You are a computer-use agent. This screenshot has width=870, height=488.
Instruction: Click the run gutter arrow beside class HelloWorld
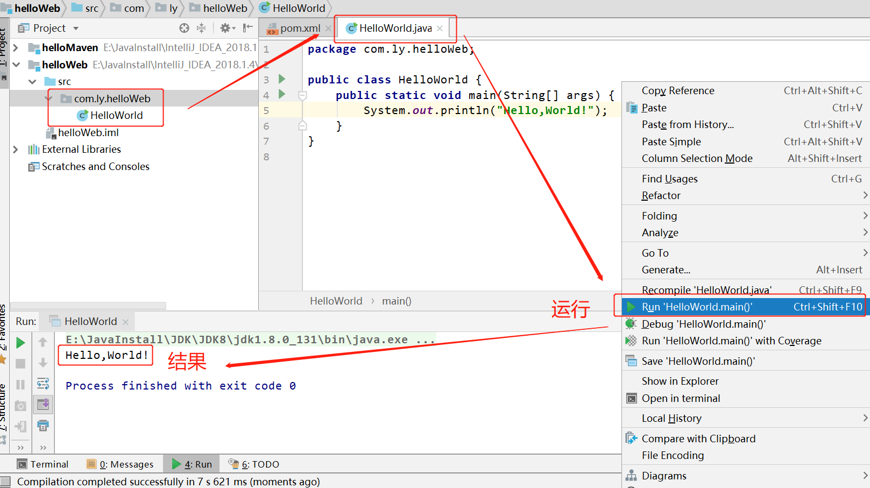tap(282, 79)
